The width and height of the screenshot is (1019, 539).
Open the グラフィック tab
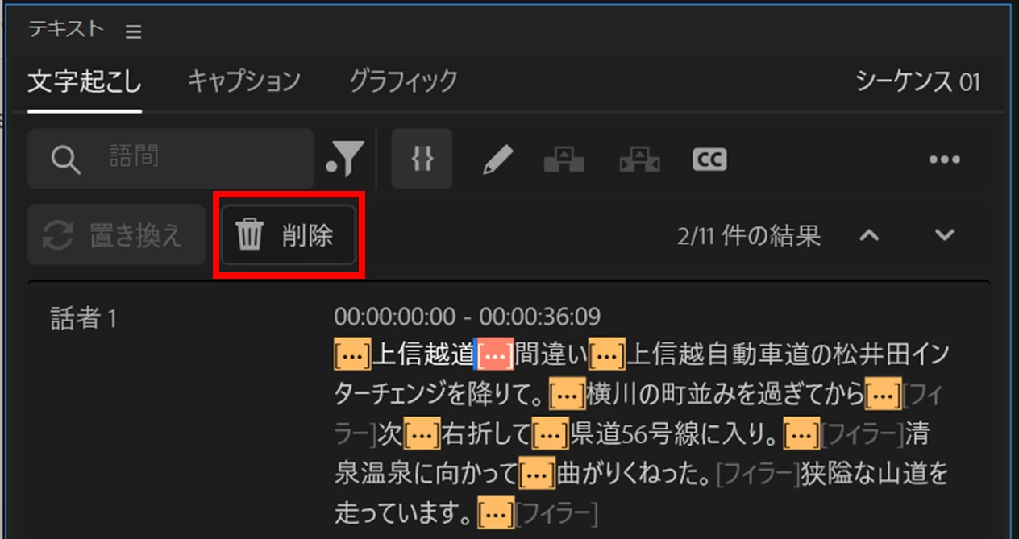pos(403,81)
